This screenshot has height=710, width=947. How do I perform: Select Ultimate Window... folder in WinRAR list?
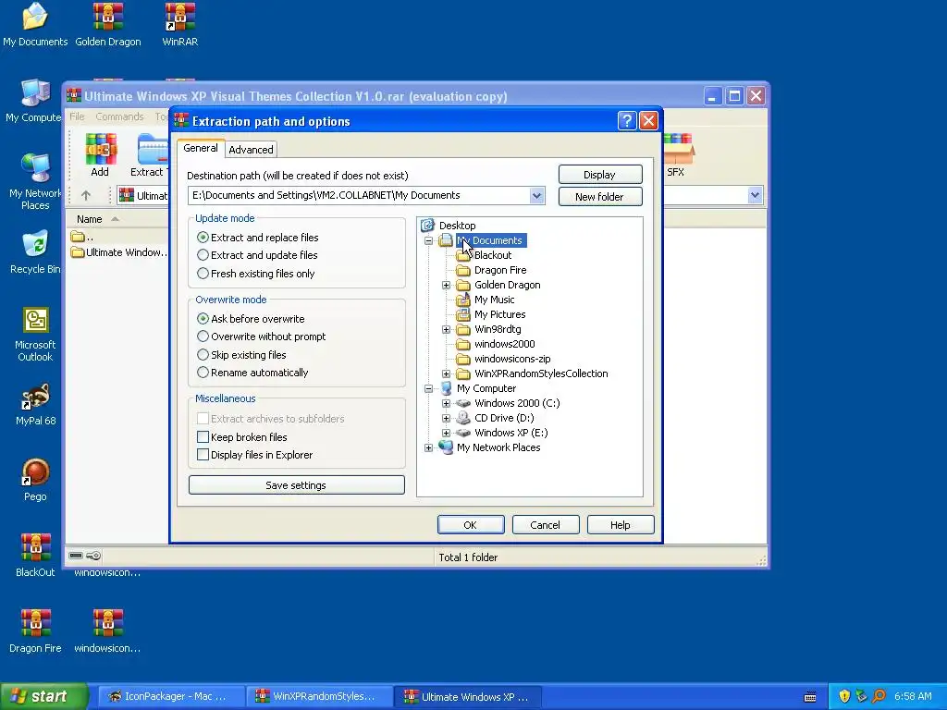(119, 252)
